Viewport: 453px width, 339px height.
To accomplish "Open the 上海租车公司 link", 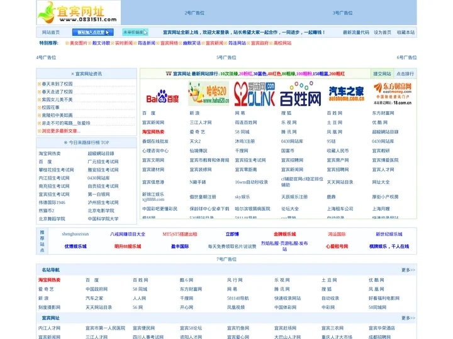I will pyautogui.click(x=340, y=208).
